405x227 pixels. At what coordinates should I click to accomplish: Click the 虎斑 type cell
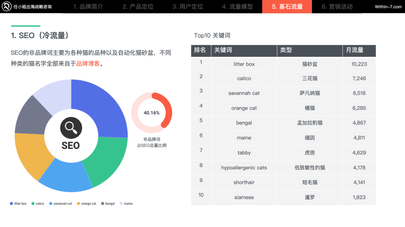click(x=310, y=153)
